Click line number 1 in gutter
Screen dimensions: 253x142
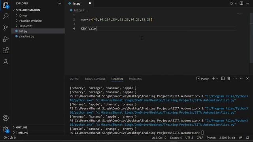coord(74,15)
